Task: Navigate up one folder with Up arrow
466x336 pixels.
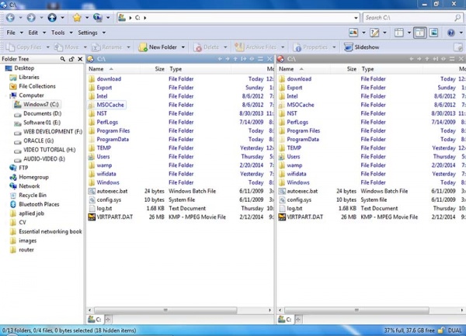Action: pos(52,18)
